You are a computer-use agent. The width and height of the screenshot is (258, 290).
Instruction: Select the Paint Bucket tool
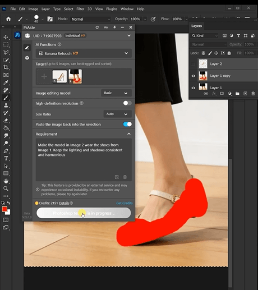6,128
